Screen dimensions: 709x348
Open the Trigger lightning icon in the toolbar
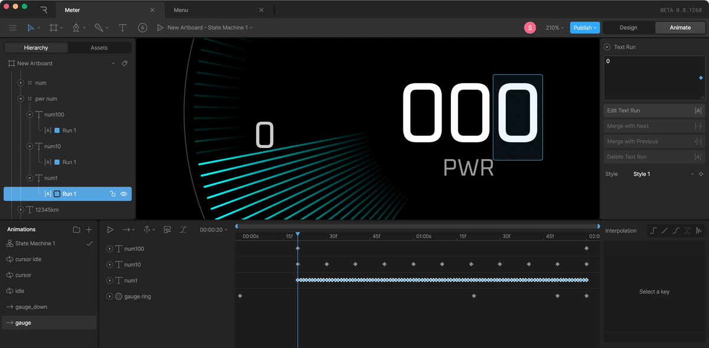(x=142, y=27)
